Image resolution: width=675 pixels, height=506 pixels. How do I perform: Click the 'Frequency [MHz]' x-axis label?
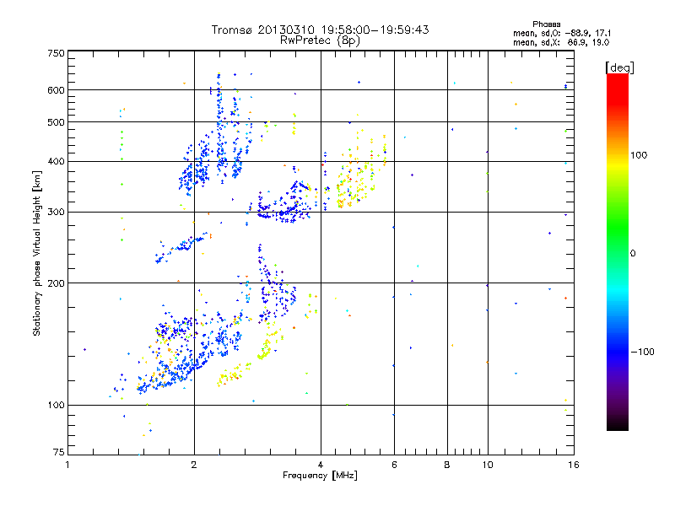[x=320, y=476]
